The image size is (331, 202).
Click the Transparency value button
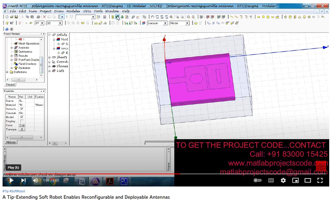(22, 129)
